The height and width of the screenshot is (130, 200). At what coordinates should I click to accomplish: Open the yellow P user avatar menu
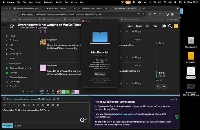pyautogui.click(x=176, y=26)
